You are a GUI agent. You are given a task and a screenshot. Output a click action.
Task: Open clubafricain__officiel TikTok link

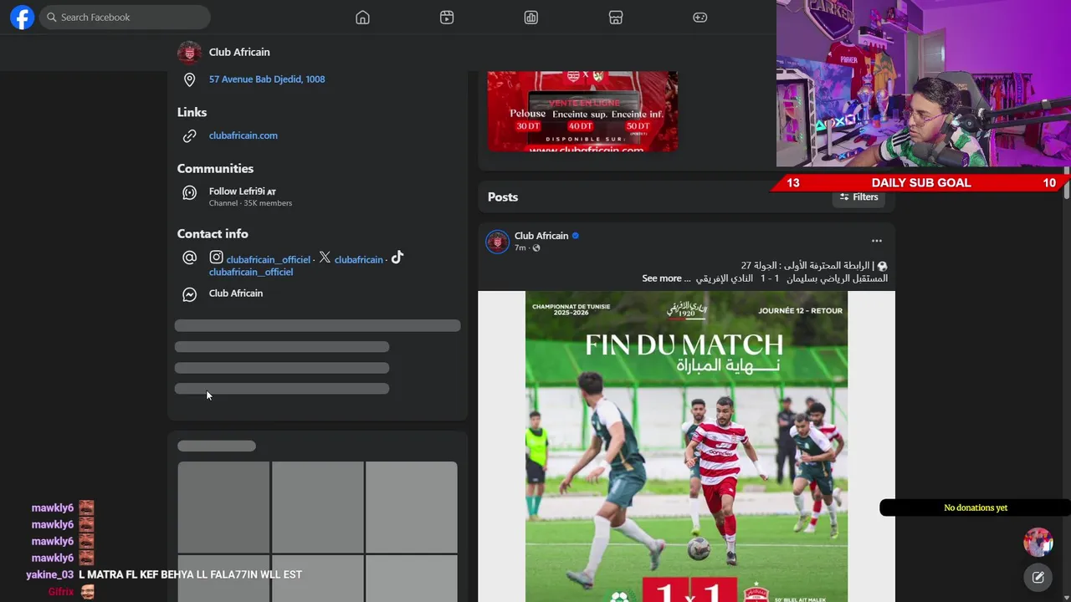251,272
